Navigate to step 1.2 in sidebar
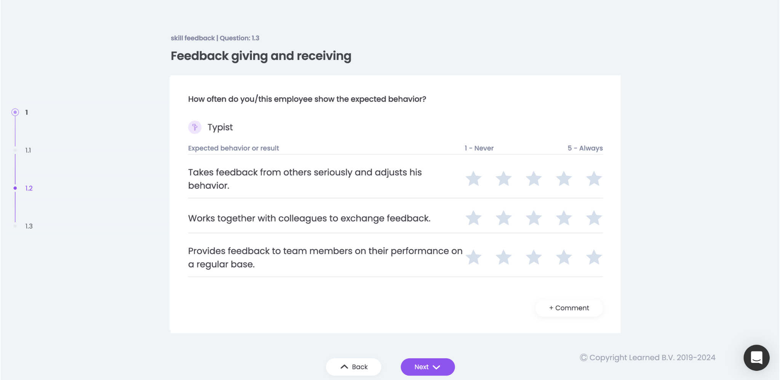The height and width of the screenshot is (380, 780). tap(29, 188)
